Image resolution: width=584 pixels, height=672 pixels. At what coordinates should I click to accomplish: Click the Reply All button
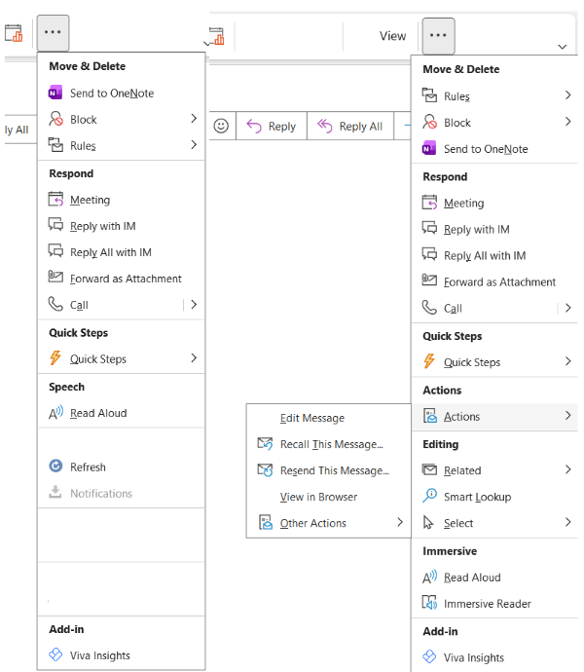[x=350, y=126]
